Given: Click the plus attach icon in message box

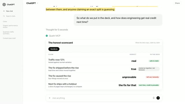Looking at the screenshot, I should [x=49, y=98].
